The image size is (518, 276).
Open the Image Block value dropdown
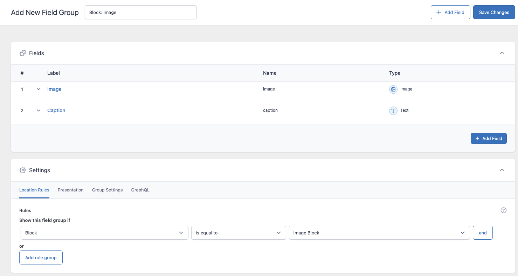379,233
